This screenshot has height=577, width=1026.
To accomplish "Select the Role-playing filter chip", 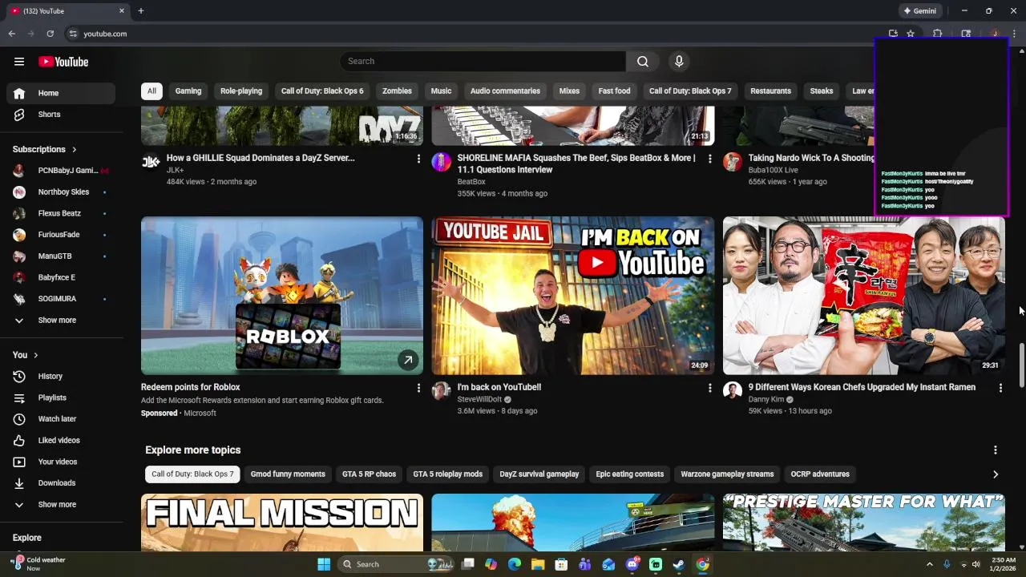I will tap(241, 91).
